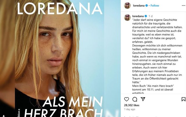Click the '1 day ago' post date

click(x=130, y=109)
